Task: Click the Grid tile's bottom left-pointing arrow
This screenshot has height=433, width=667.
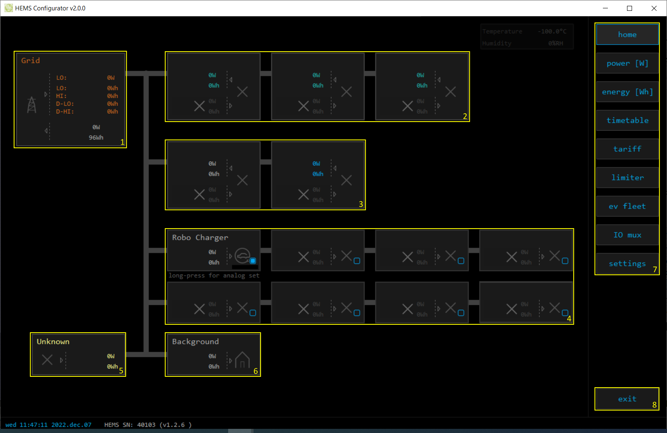Action: [x=46, y=131]
